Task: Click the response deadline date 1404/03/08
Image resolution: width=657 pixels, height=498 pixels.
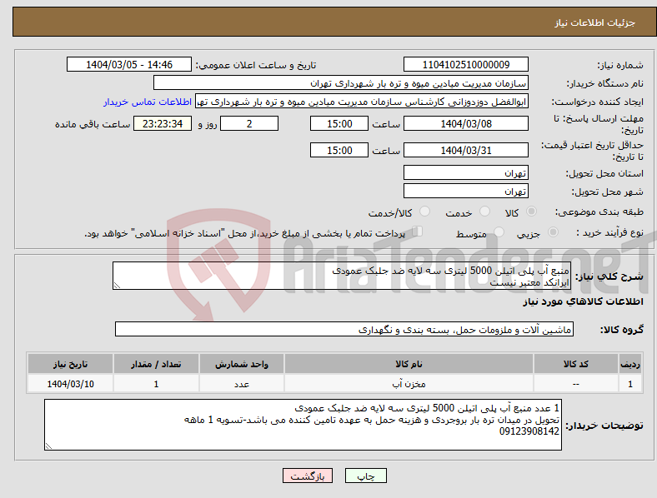Action: coord(465,123)
